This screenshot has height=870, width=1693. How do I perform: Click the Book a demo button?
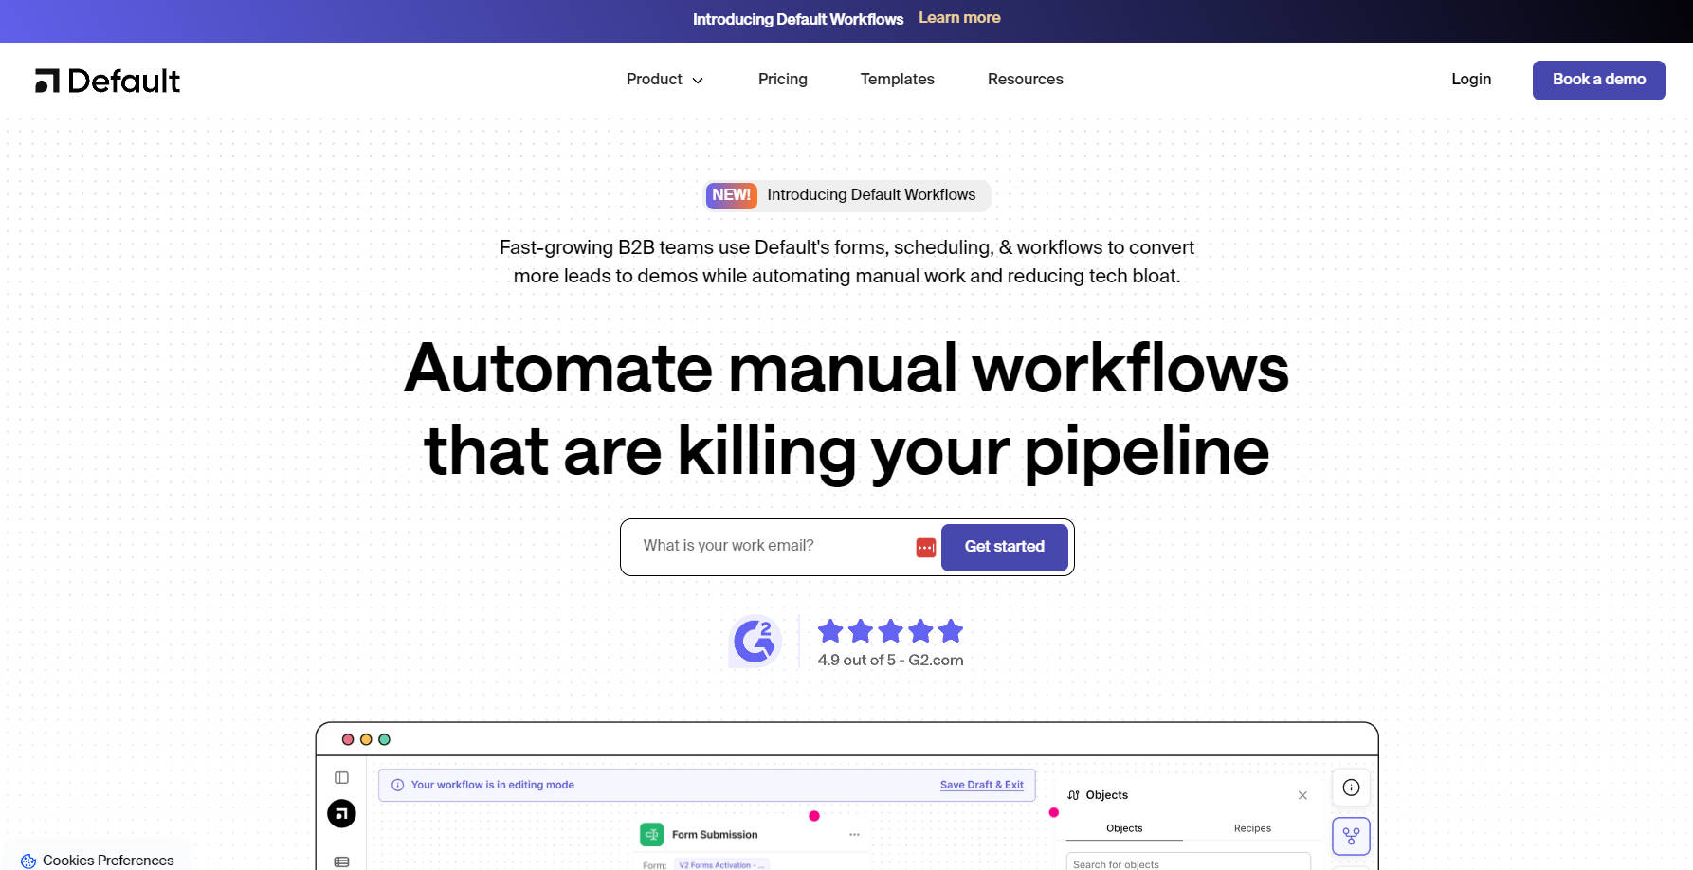coord(1599,80)
